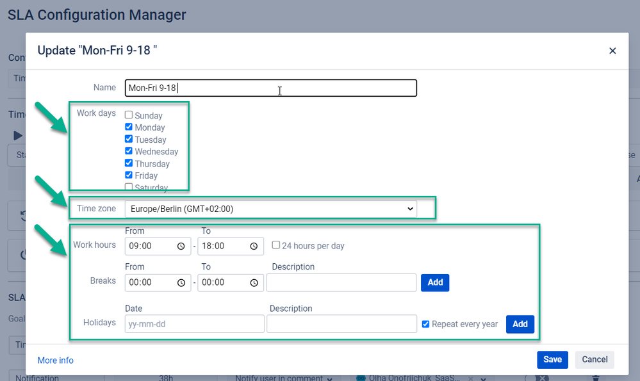
Task: Open clock picker for Work hours From
Action: pos(181,246)
